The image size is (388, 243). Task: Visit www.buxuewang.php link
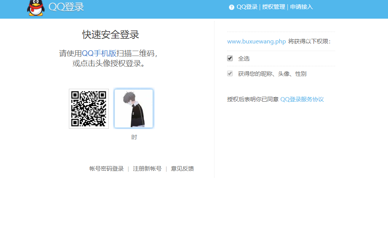point(256,42)
